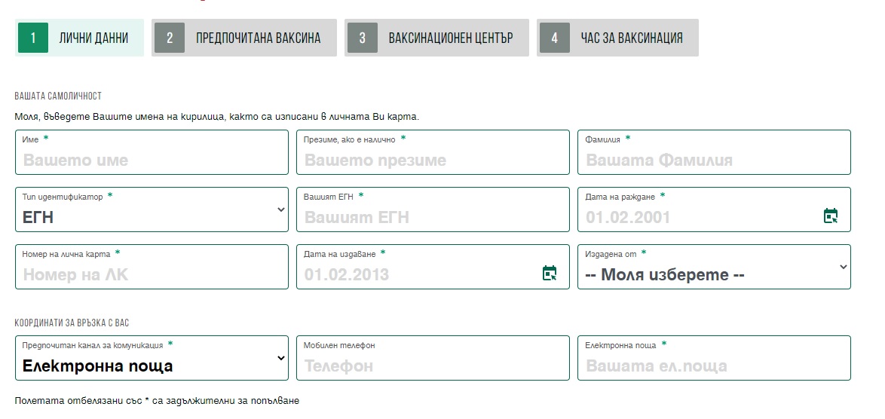This screenshot has height=419, width=885.
Task: Click chevron arrow of Тип идентификатор select
Action: pos(281,209)
